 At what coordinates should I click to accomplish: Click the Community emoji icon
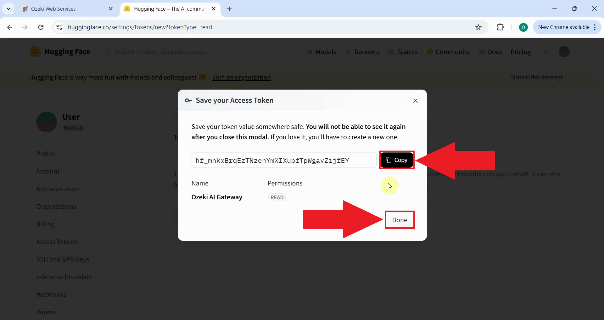(430, 52)
